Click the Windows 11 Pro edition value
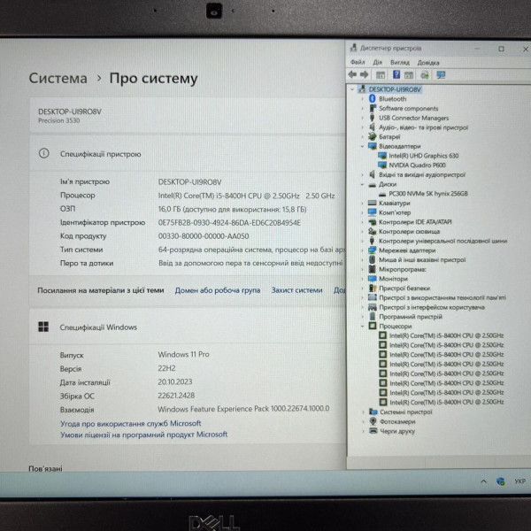Viewport: 531px width, 531px height. [x=183, y=355]
